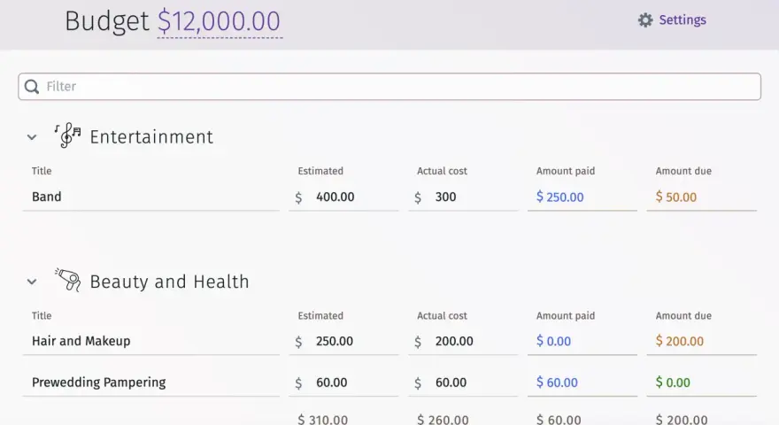779x425 pixels.
Task: Click the Beauty and Health hairdryer icon
Action: click(x=68, y=280)
